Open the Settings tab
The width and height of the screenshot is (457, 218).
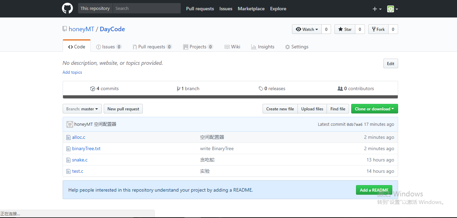[x=297, y=47]
